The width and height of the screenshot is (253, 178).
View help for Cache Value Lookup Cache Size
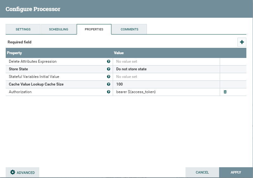[109, 84]
